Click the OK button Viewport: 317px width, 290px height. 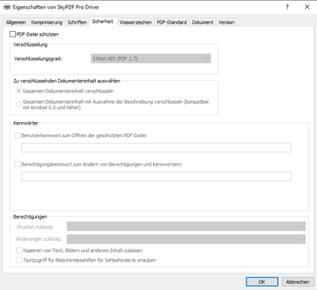point(262,282)
